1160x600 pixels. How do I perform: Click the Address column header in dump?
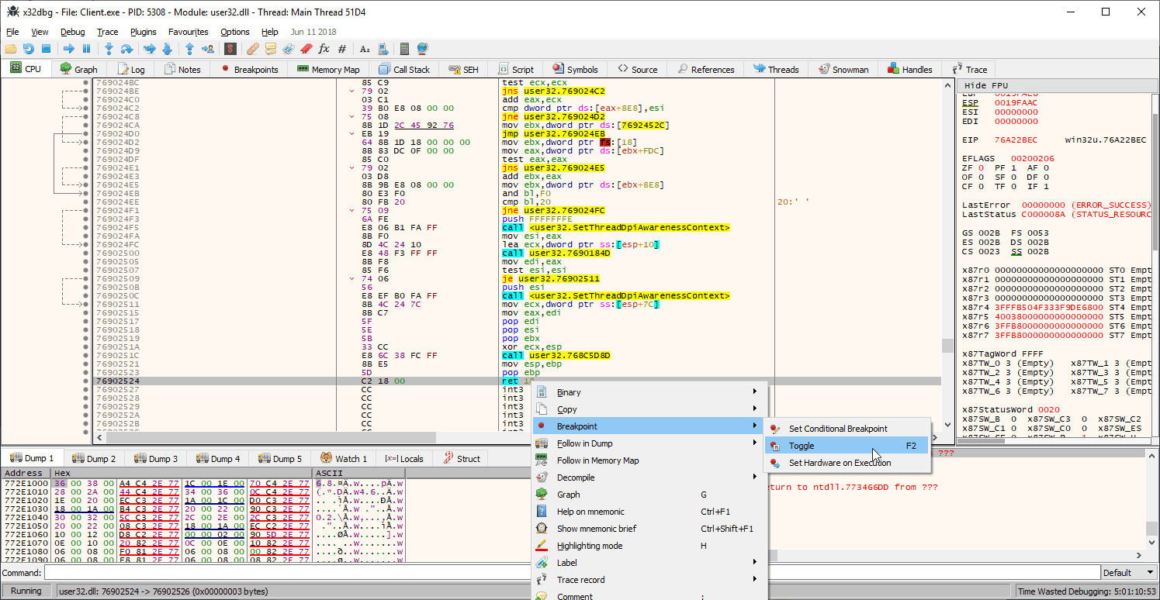pyautogui.click(x=26, y=473)
